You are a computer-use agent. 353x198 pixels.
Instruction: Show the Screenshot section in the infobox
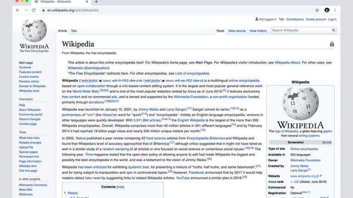point(327,143)
